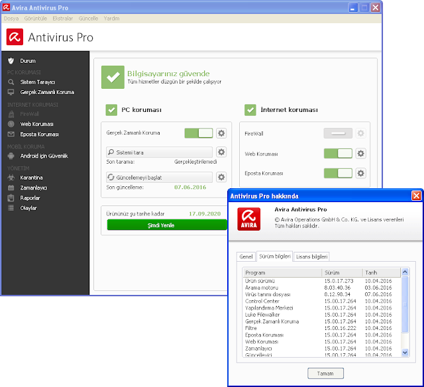Click the Eposta Koruması envelope icon
This screenshot has width=424, height=387.
point(11,134)
